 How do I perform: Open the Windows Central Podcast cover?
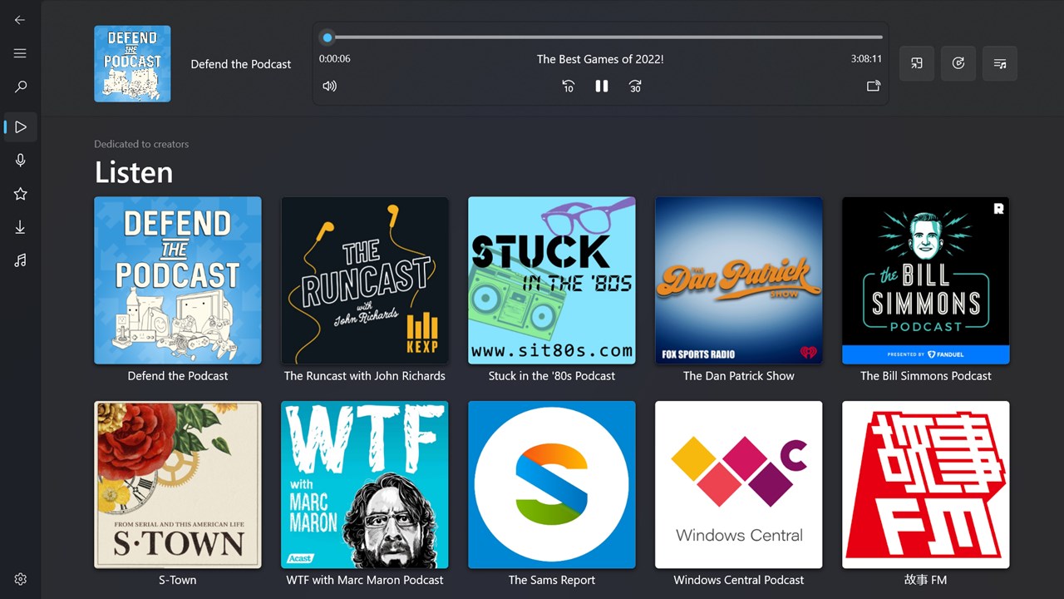(739, 485)
